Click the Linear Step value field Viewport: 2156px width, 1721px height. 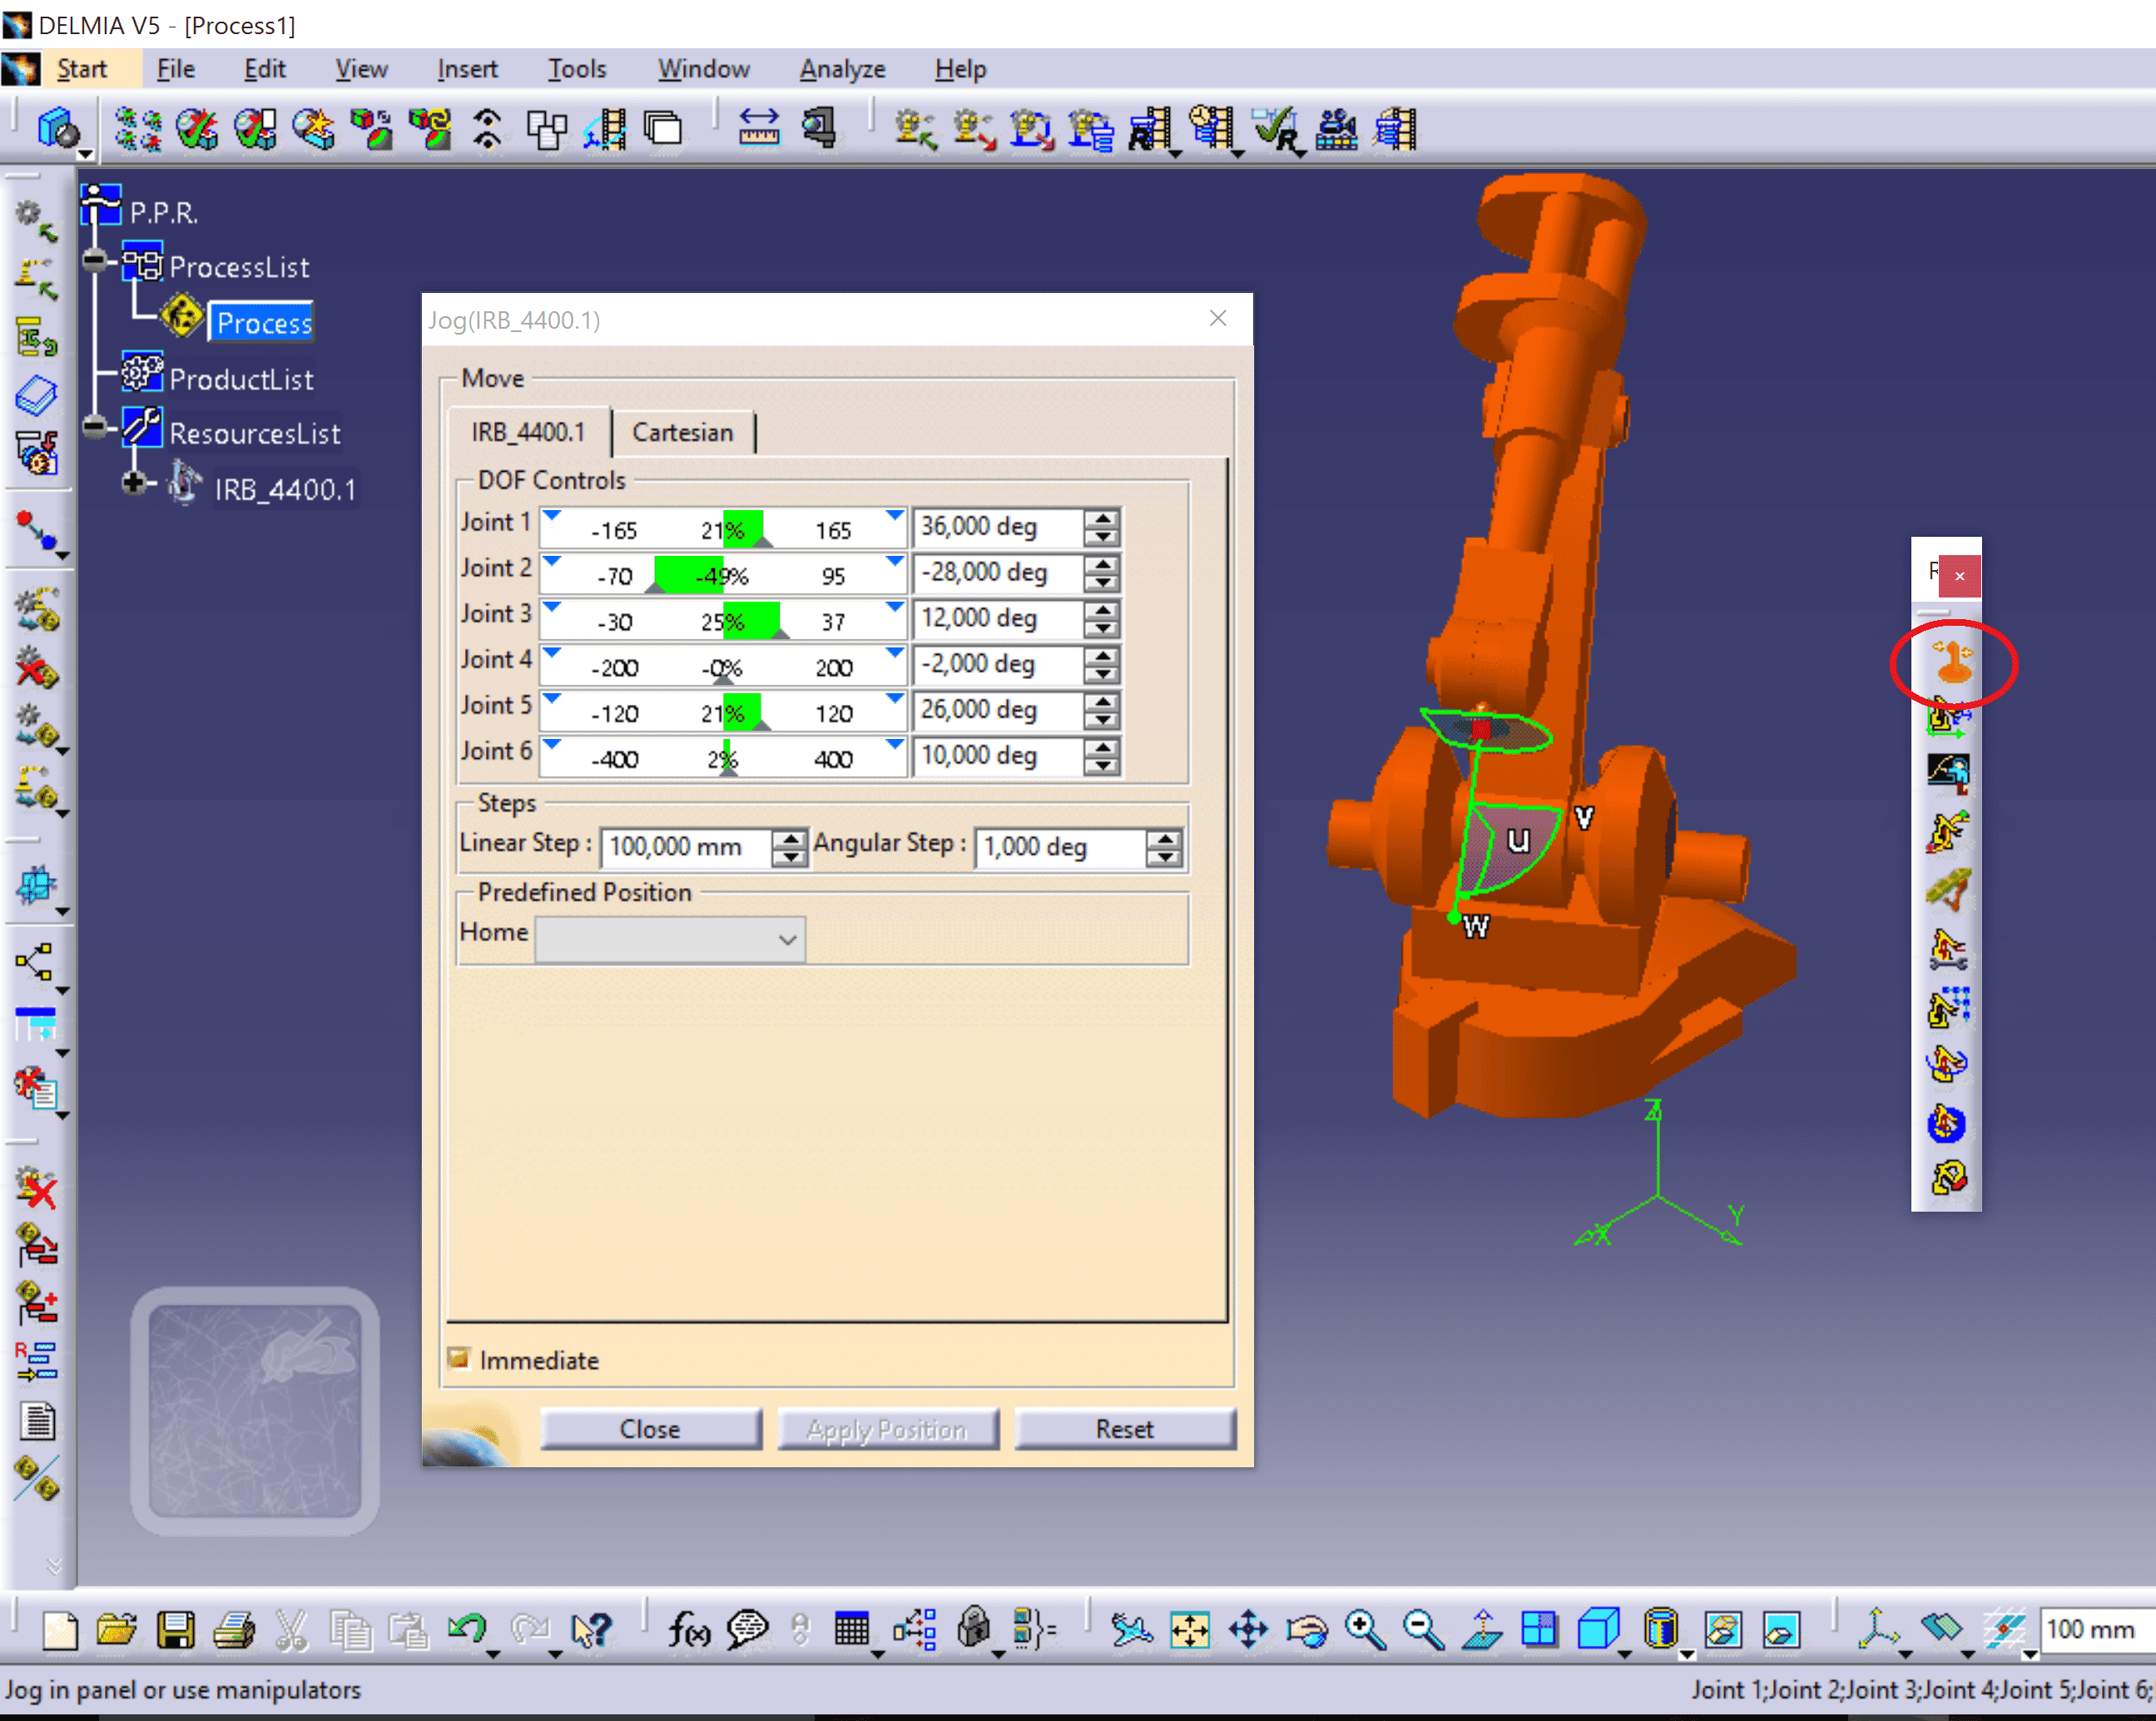click(686, 847)
